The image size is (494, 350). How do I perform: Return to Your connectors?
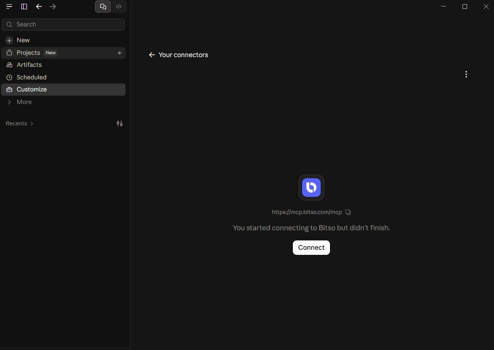[x=178, y=55]
